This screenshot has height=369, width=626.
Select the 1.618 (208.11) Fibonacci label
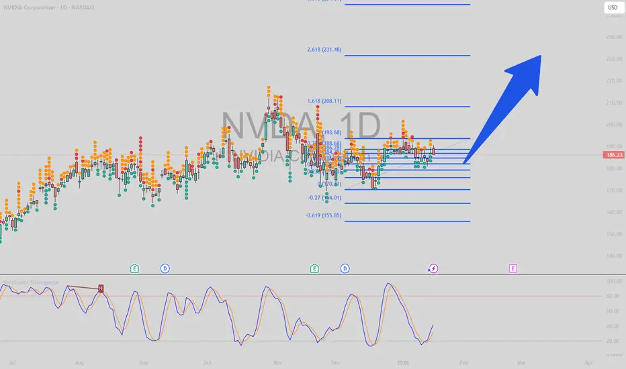[x=324, y=101]
